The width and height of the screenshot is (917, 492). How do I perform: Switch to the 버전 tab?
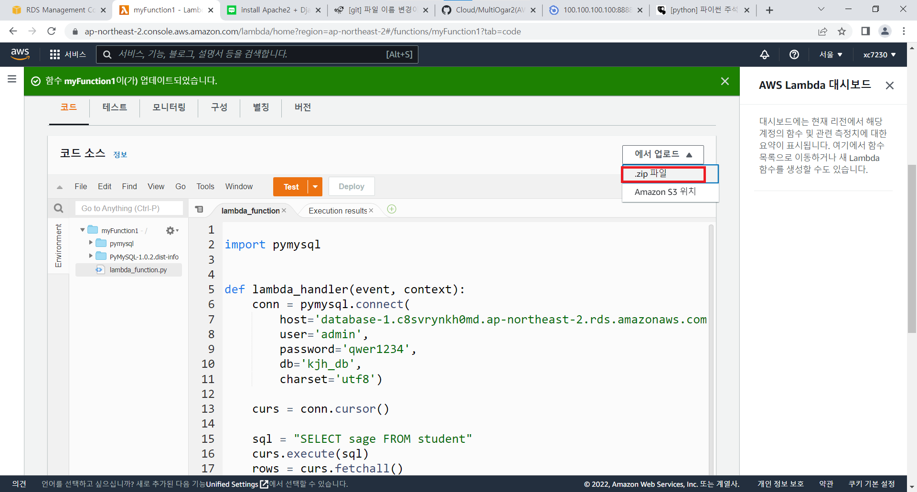click(x=303, y=107)
